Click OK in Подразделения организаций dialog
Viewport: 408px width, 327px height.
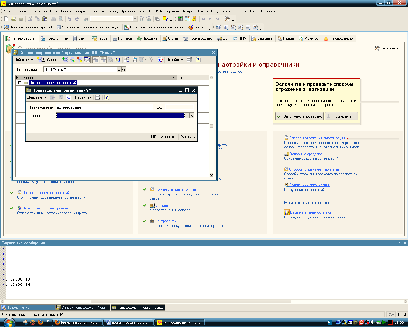coord(154,137)
